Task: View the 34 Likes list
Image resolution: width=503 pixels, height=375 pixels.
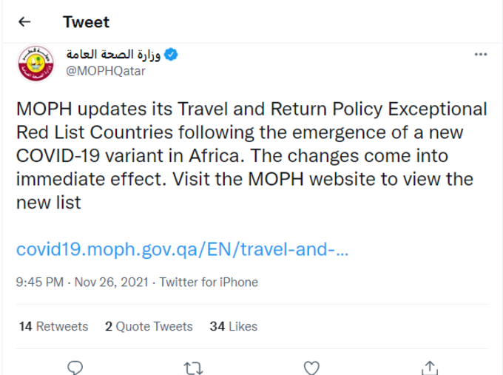Action: point(234,326)
